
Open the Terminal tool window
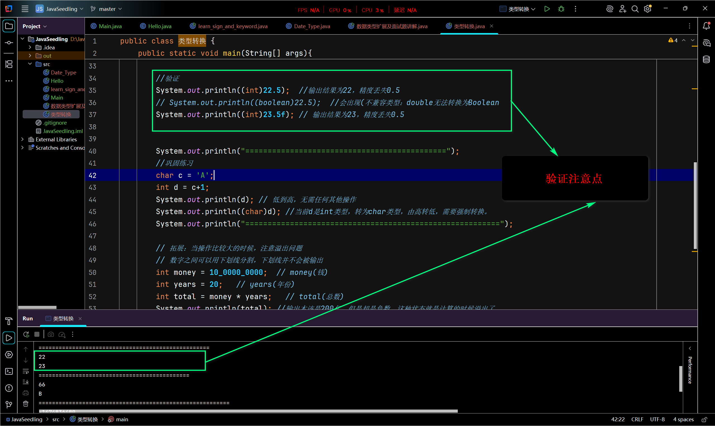[9, 371]
